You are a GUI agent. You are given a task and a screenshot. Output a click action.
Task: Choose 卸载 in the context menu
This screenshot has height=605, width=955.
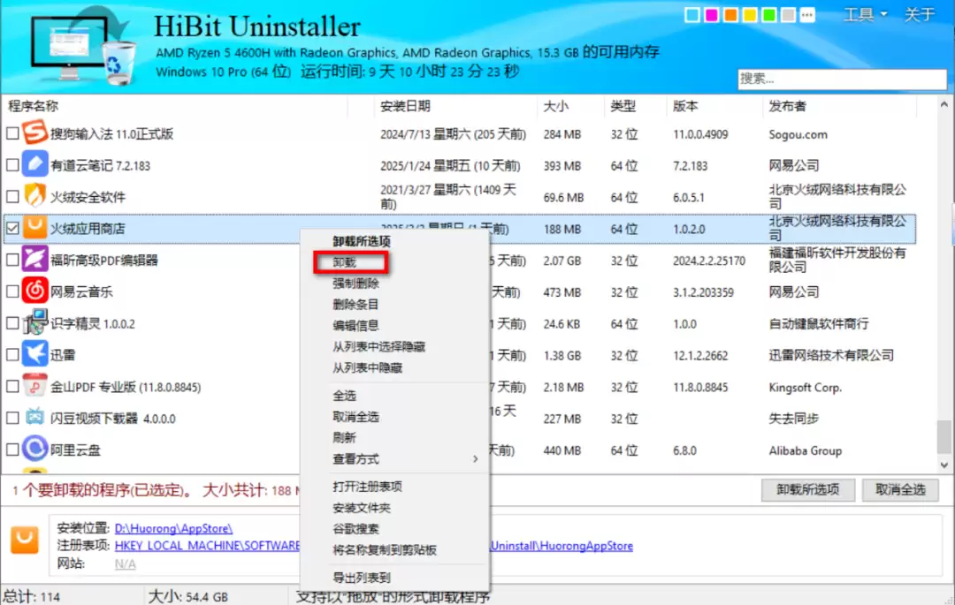click(x=344, y=262)
